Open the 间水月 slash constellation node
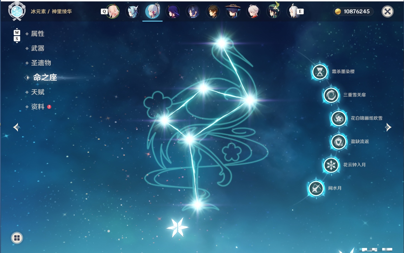The image size is (404, 253). click(316, 189)
